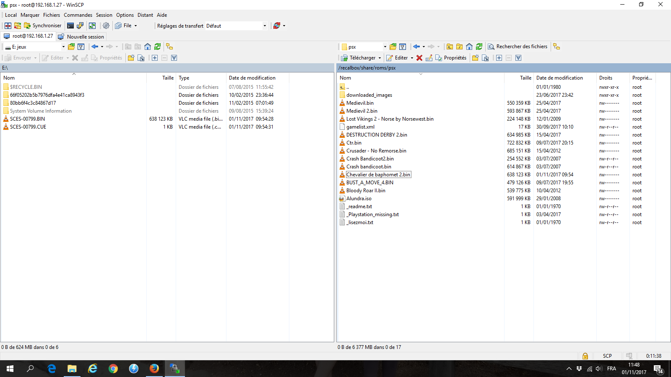Open preferences gear icon
The image size is (671, 377).
point(106,26)
